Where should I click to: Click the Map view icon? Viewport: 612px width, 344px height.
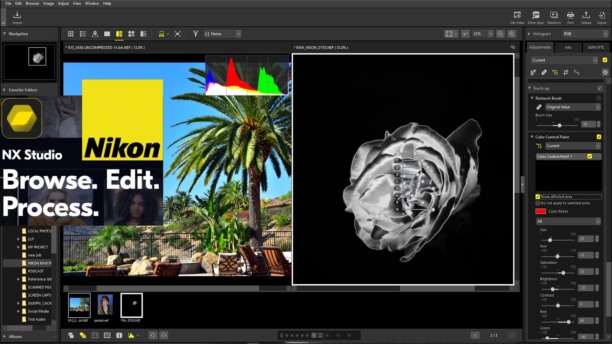click(x=95, y=33)
